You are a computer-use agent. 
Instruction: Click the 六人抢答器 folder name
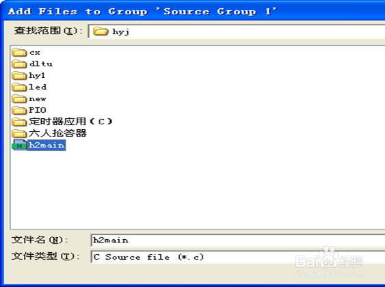click(57, 133)
